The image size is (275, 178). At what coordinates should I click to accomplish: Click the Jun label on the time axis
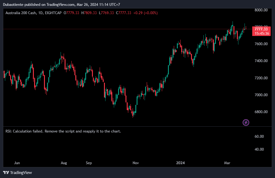tap(17, 163)
